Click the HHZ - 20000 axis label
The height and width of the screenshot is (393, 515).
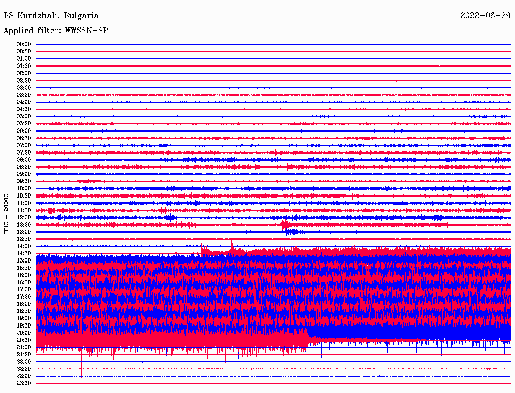pos(6,214)
